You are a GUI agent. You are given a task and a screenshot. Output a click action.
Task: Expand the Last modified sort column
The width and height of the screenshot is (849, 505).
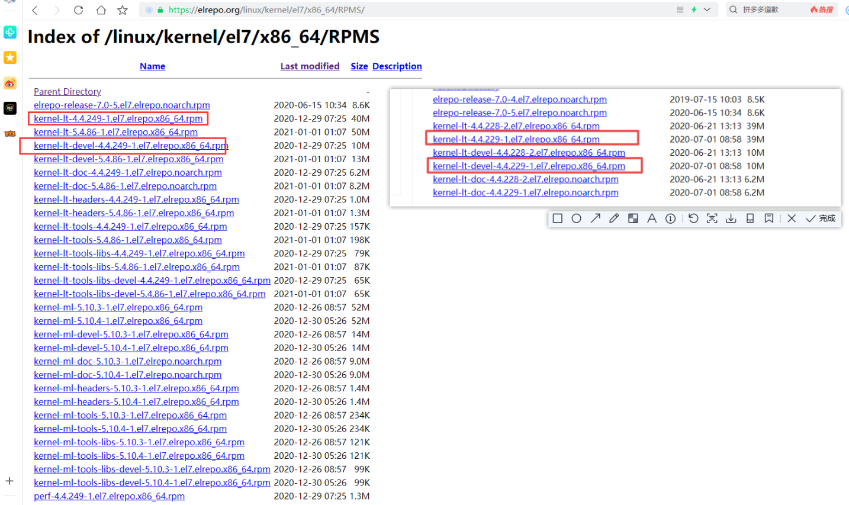click(310, 66)
